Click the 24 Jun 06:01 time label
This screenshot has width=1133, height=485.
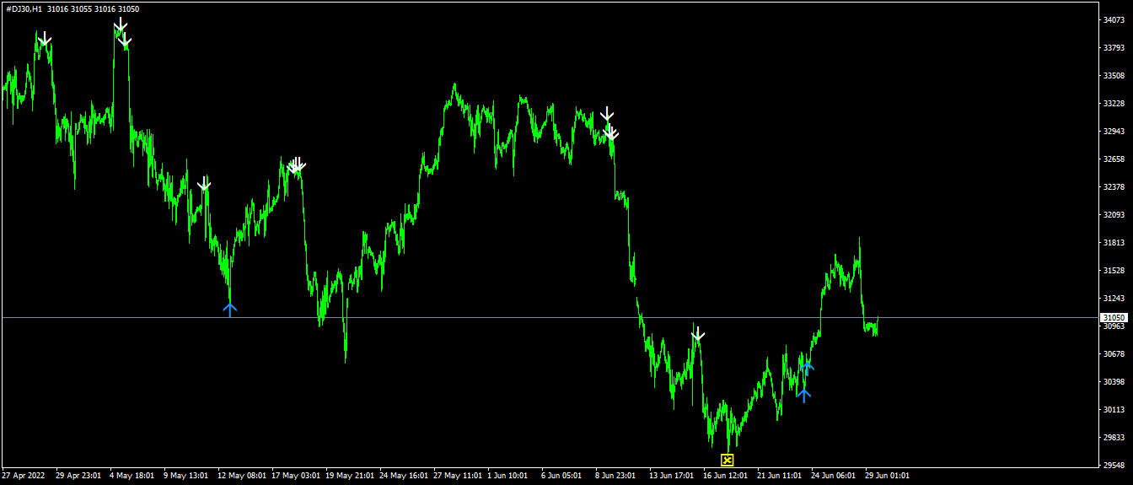point(835,475)
